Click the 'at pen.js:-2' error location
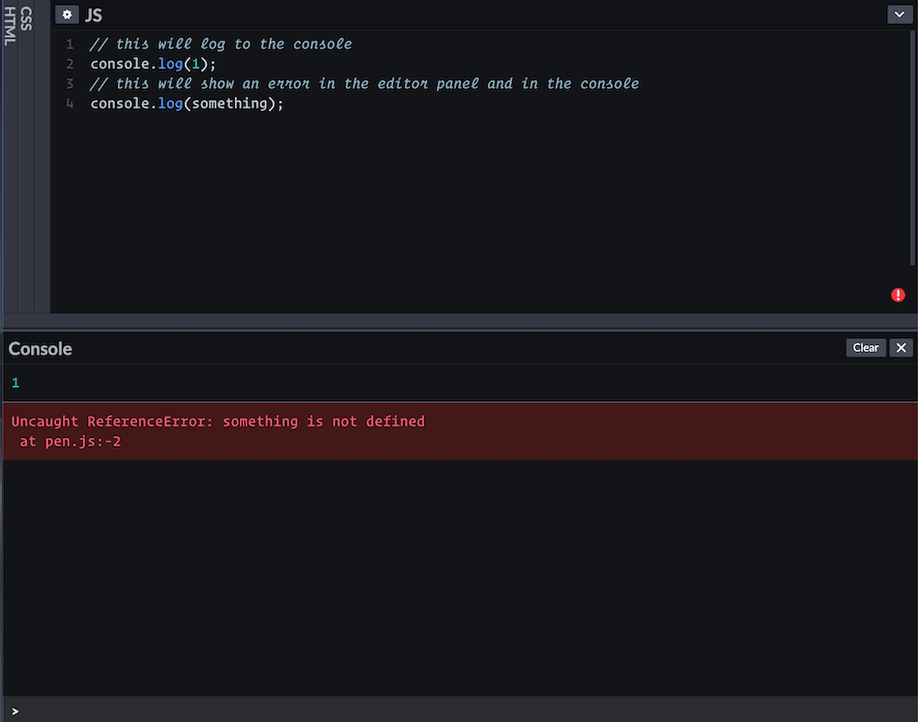This screenshot has height=722, width=918. pos(70,441)
